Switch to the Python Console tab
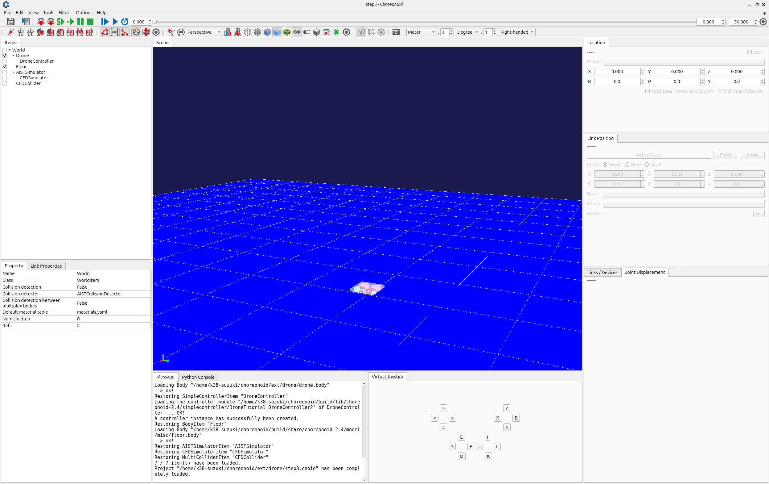This screenshot has width=769, height=484. 198,377
